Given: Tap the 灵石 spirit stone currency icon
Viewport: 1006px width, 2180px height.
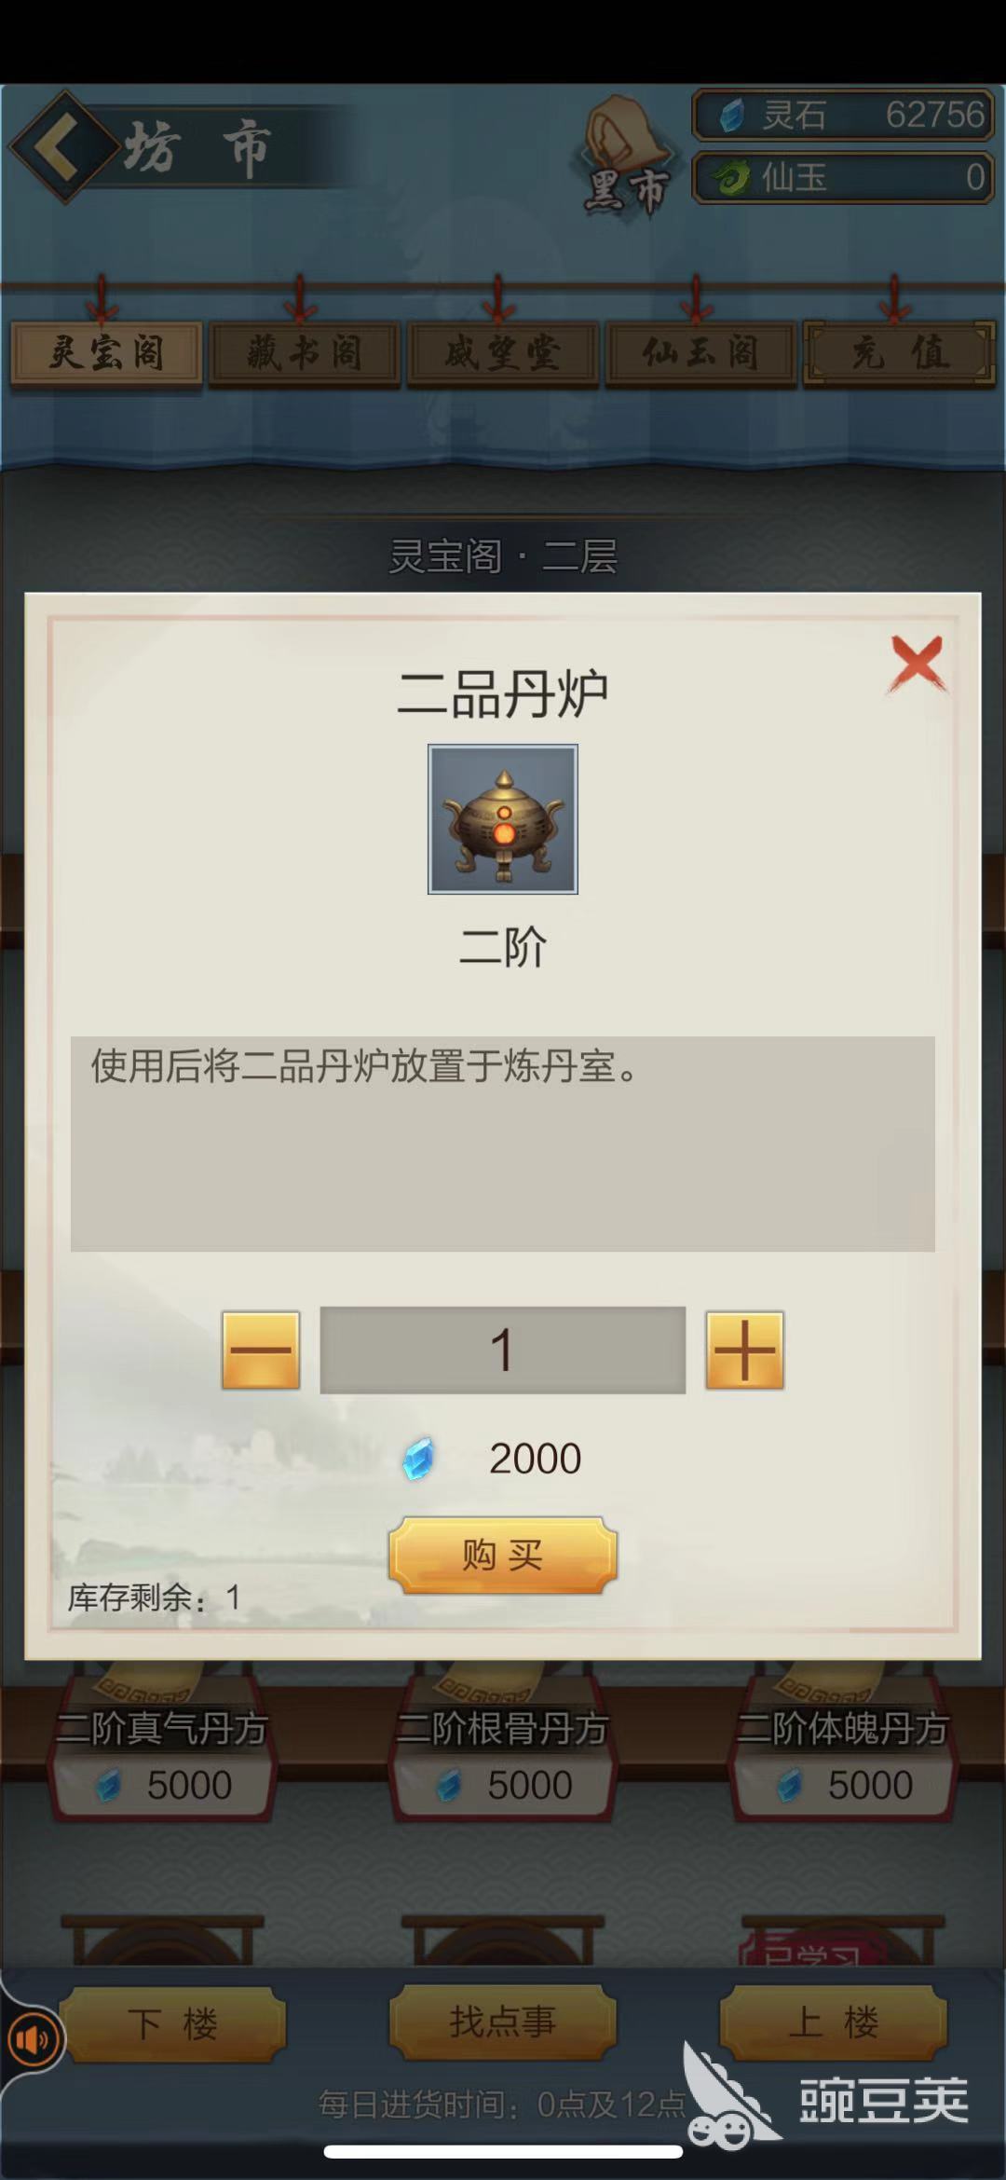Looking at the screenshot, I should (x=733, y=116).
